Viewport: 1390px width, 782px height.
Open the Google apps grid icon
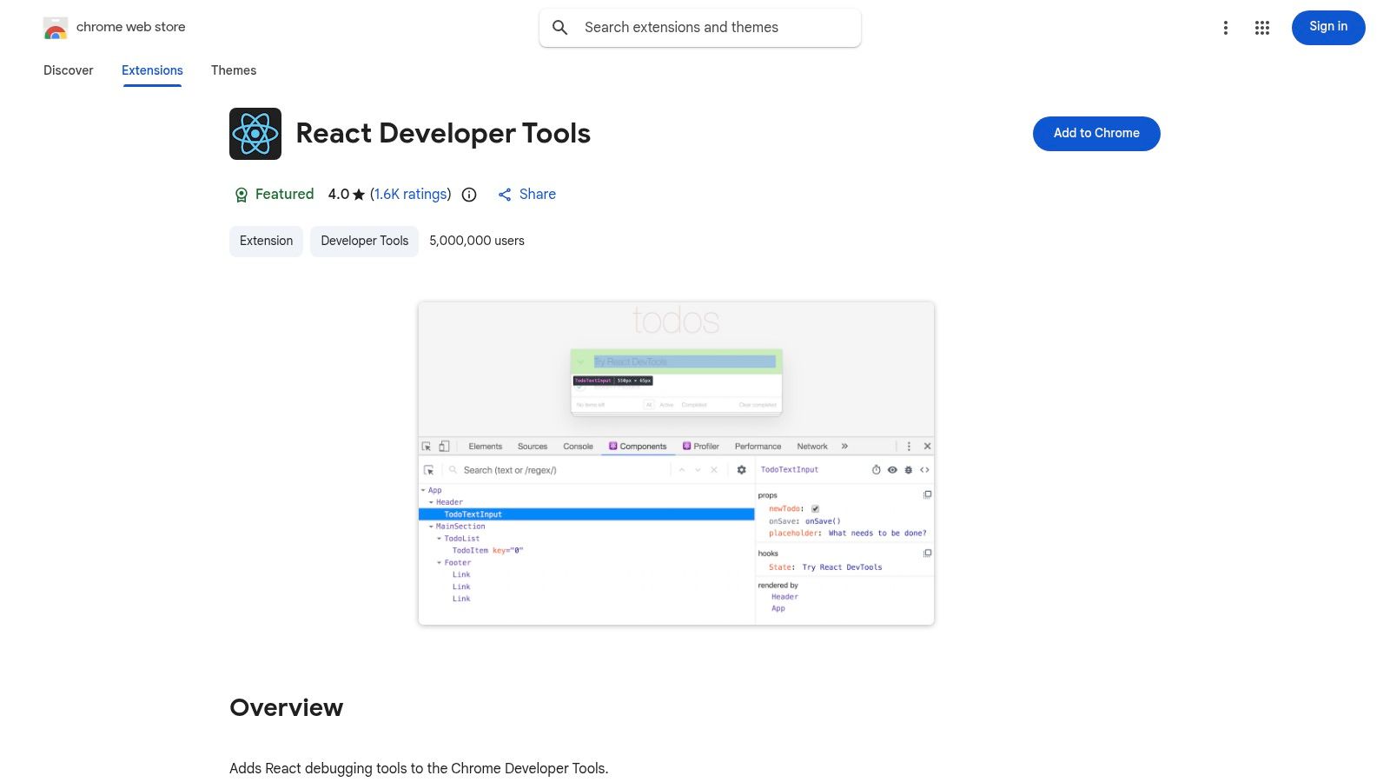pyautogui.click(x=1261, y=27)
